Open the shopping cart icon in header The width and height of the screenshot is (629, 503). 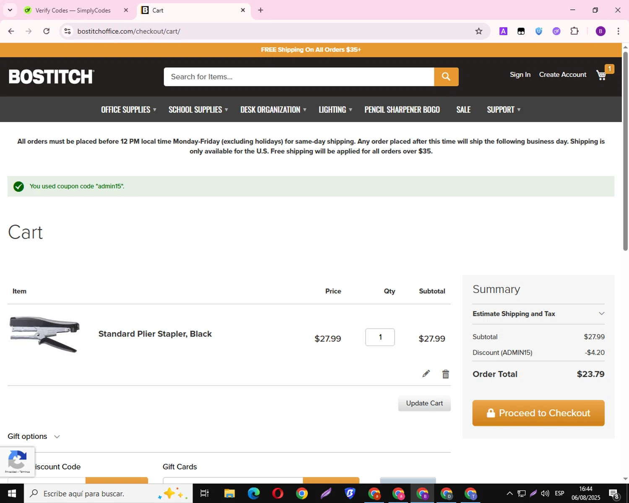[x=601, y=75]
